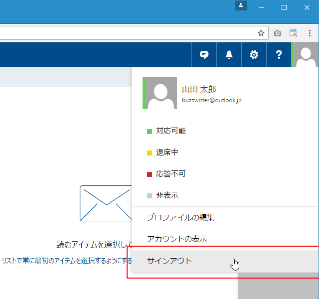Open the Chrome three-dot menu
The width and height of the screenshot is (319, 299).
tap(310, 33)
